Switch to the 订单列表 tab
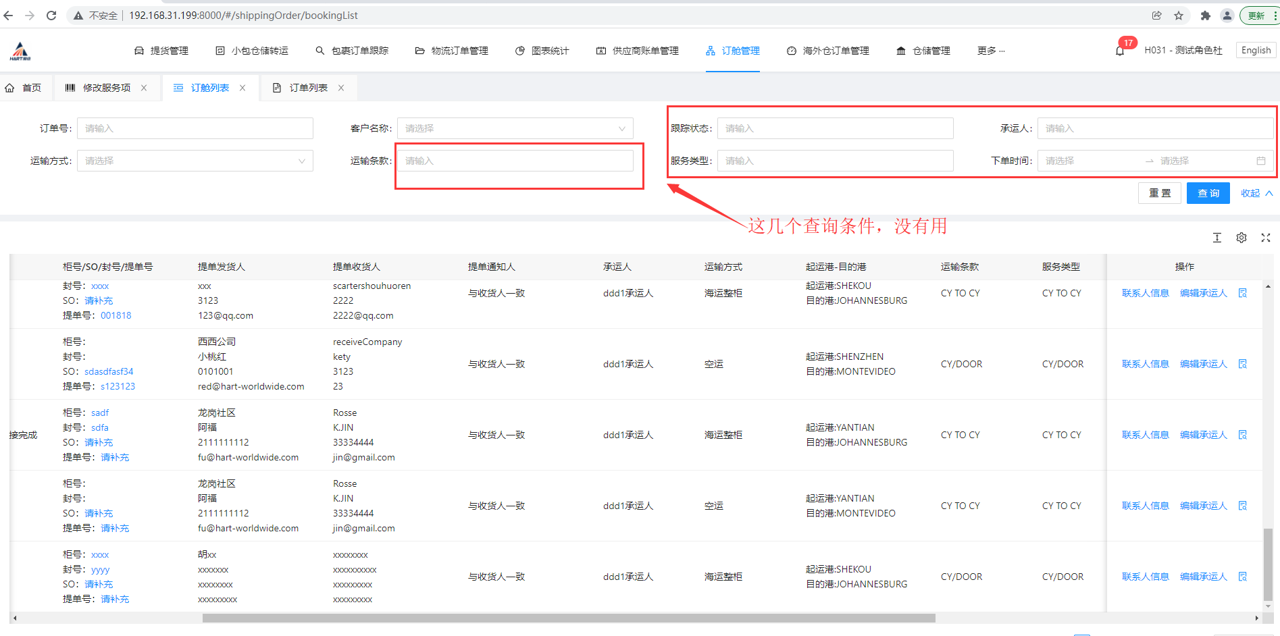1280x636 pixels. pyautogui.click(x=308, y=88)
